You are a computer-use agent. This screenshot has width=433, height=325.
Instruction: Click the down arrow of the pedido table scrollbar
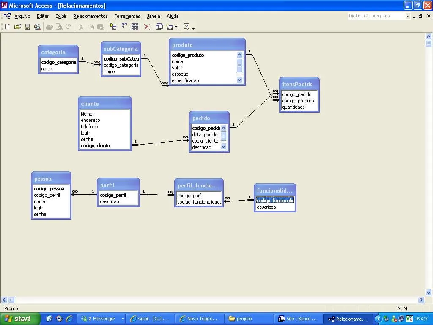point(224,147)
